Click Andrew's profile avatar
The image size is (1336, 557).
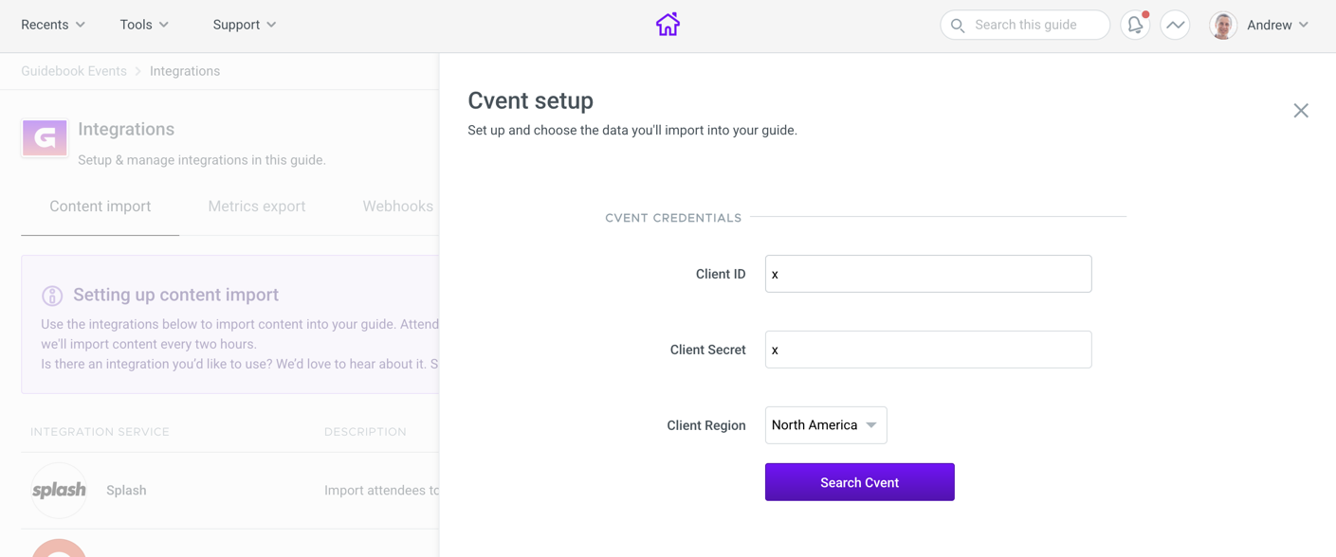pos(1223,26)
